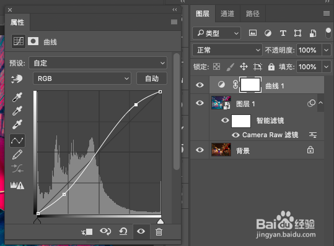Select the 属性 tab

pyautogui.click(x=17, y=22)
